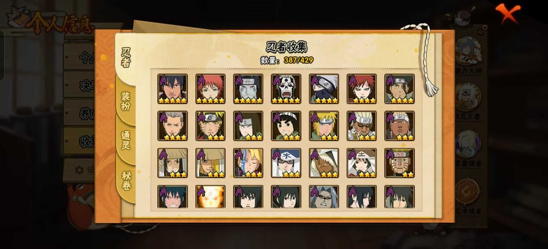Screen dimensions: 548x249
Task: Select the 秘卷 tab
Action: click(126, 180)
